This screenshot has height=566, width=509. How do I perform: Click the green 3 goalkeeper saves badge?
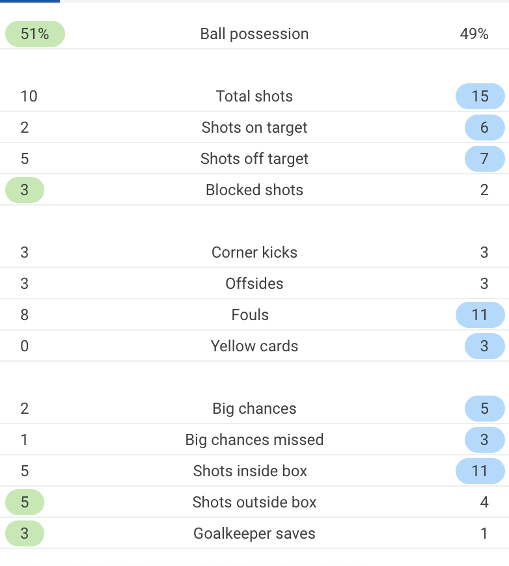pos(25,533)
